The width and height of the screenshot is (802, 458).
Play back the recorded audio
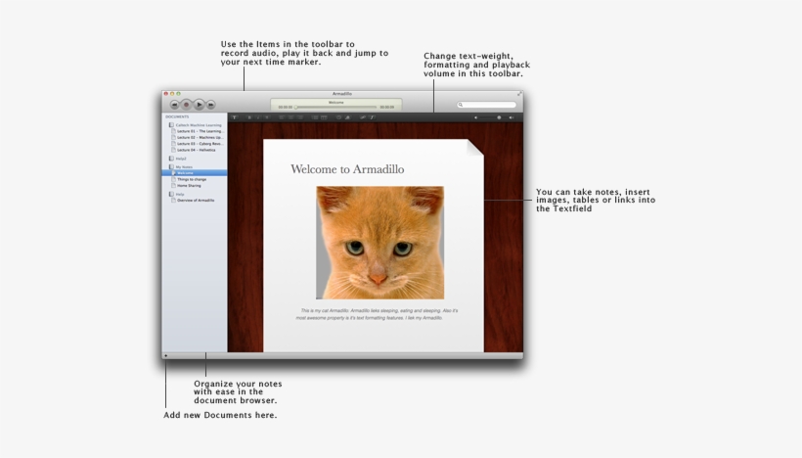[199, 105]
